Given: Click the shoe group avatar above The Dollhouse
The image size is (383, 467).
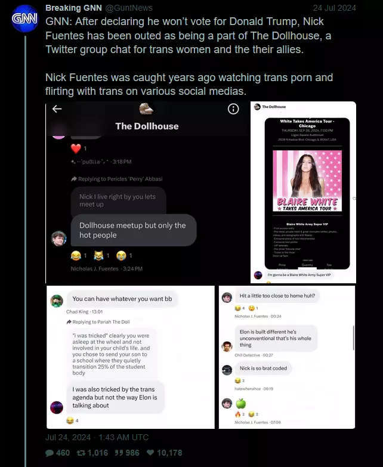Looking at the screenshot, I should coord(146,109).
